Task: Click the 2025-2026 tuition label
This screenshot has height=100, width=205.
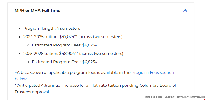Action: (x=41, y=54)
